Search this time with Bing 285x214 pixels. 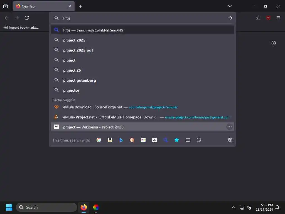[121, 140]
